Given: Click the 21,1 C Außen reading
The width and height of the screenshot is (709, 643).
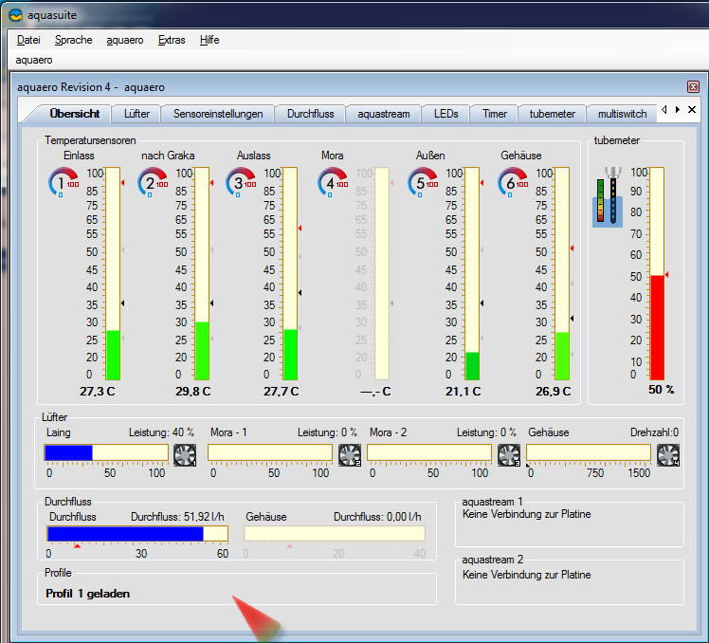Looking at the screenshot, I should 463,392.
